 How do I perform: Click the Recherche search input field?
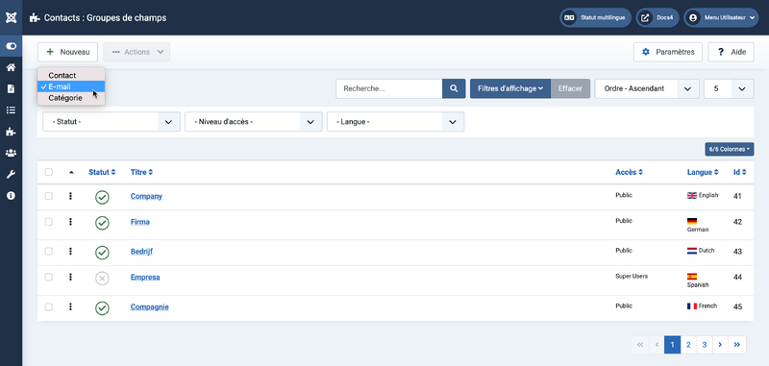point(389,88)
